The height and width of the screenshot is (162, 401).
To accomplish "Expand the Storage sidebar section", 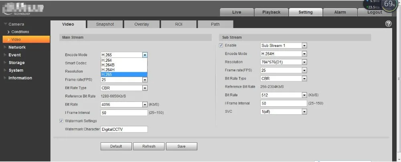I will [16, 63].
